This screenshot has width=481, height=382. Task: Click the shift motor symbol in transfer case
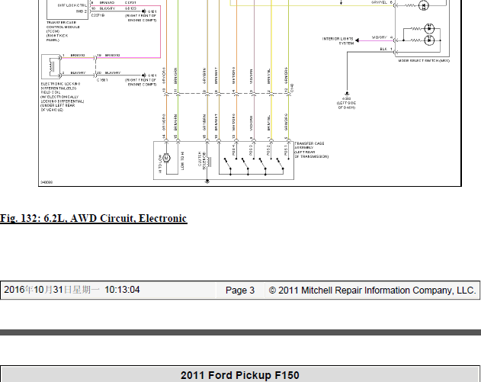(x=166, y=158)
